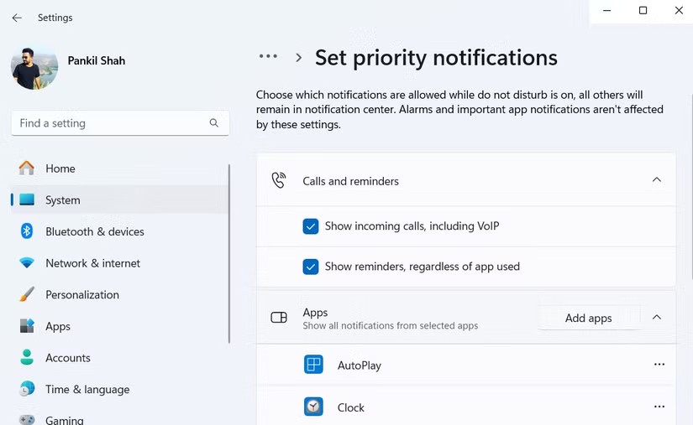Click the Find a setting search box
Screen dimensions: 693x425
click(x=109, y=123)
